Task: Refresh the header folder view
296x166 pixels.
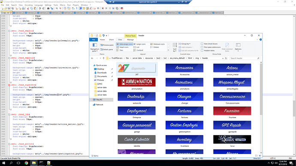Action: 226,58
